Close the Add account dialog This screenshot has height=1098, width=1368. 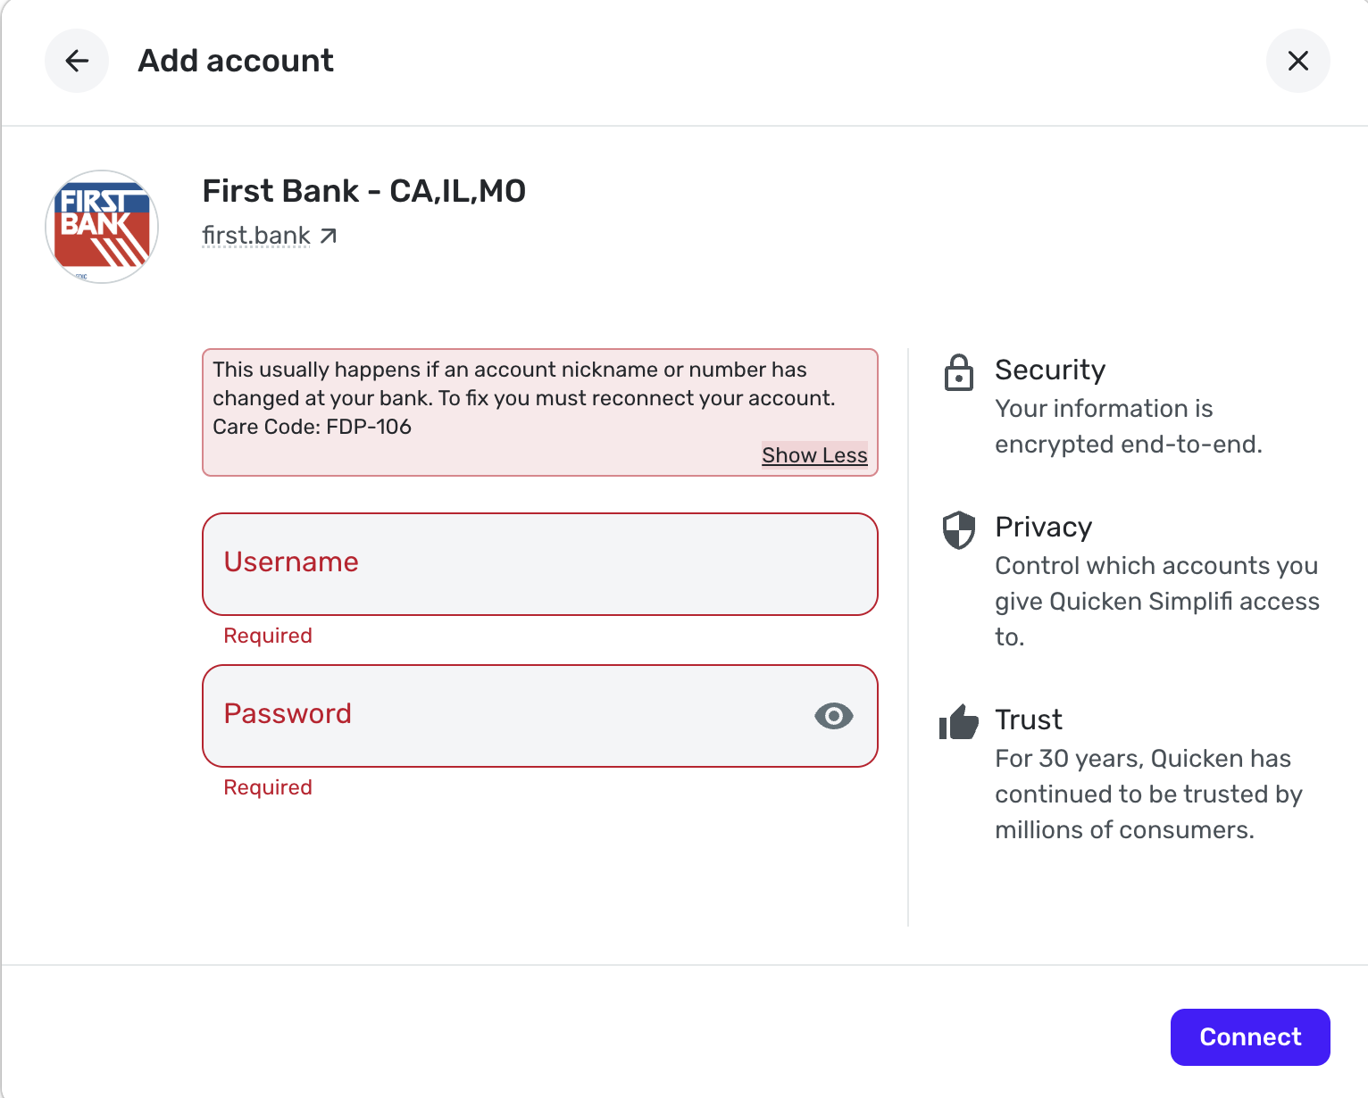[x=1297, y=61]
